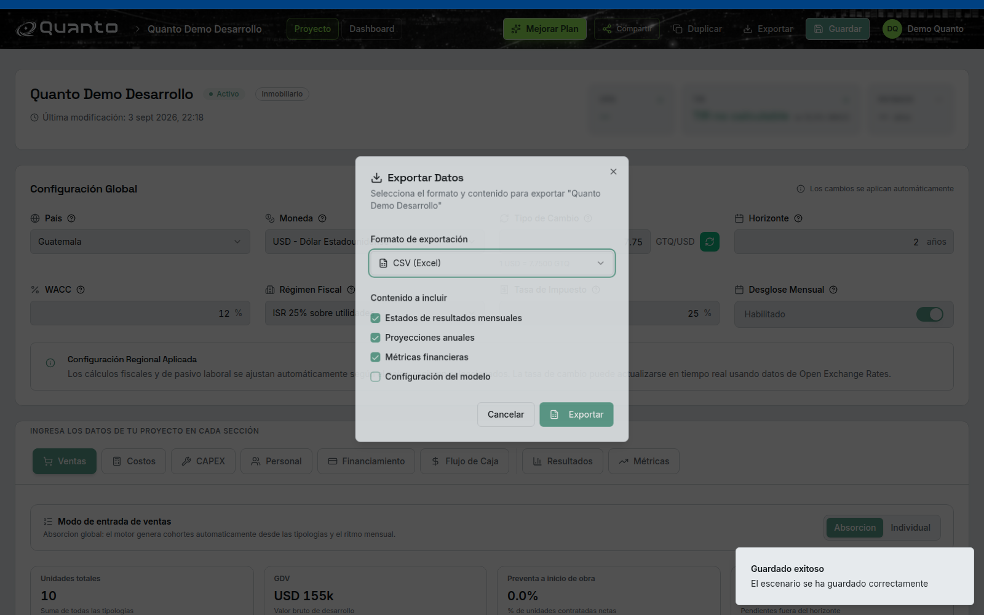
Task: Select Absorcion sales entry mode
Action: (855, 528)
